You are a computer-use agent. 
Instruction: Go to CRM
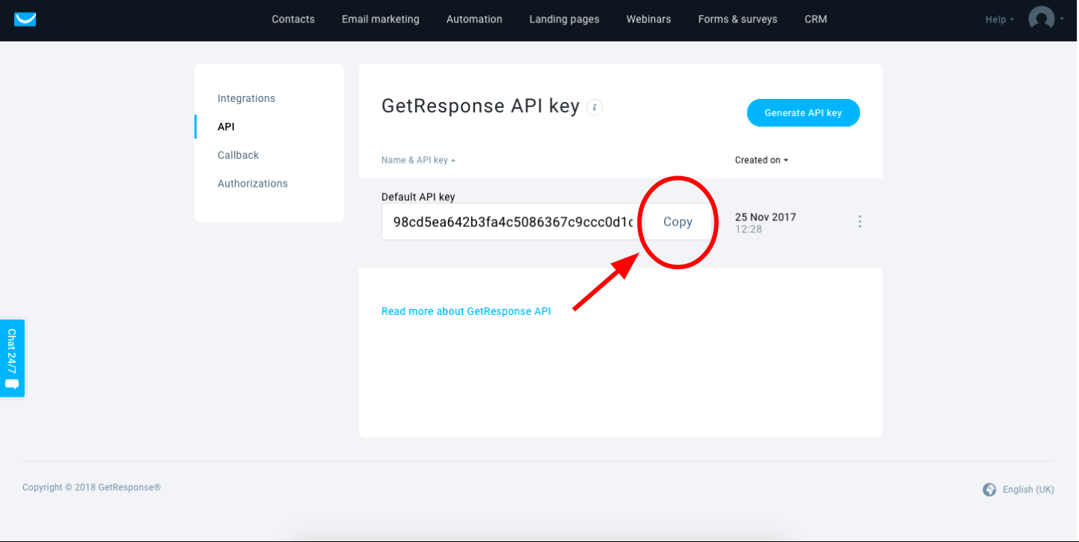816,19
